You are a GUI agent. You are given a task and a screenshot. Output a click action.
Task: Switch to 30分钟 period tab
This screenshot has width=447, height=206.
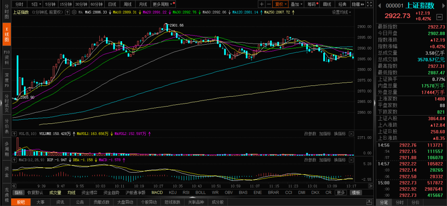click(81, 4)
